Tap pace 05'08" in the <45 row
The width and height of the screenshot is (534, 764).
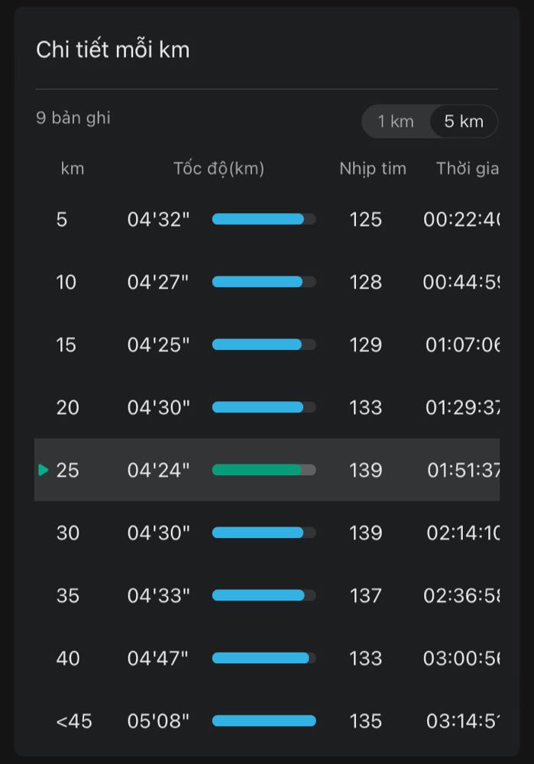tap(158, 721)
